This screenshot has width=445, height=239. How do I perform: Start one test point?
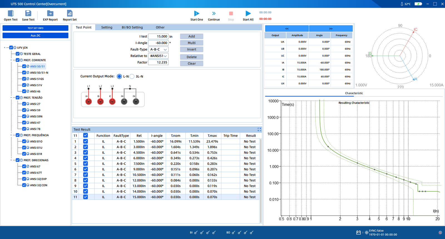(196, 13)
